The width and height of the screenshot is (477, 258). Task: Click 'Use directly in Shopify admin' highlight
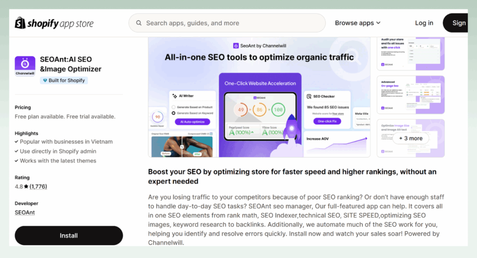tap(58, 151)
